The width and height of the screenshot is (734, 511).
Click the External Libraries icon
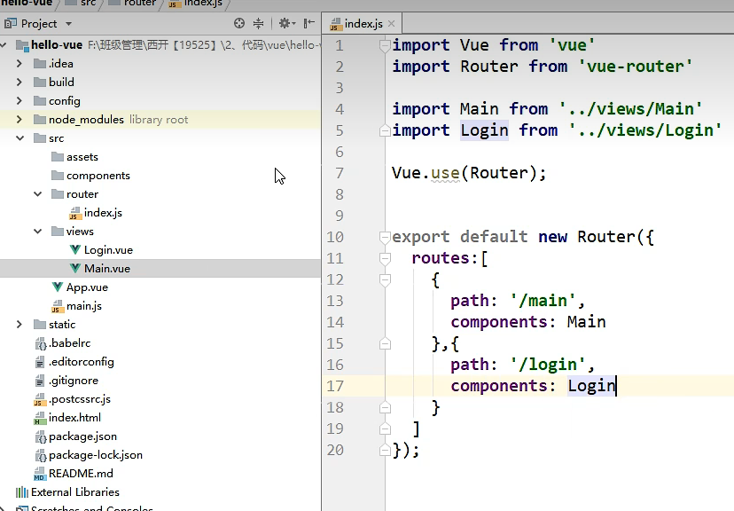[x=22, y=492]
